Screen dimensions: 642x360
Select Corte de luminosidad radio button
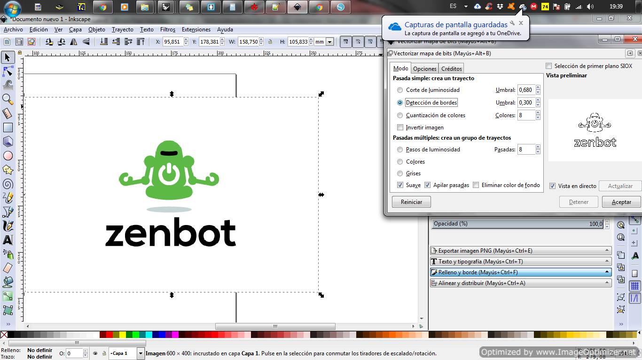[400, 90]
